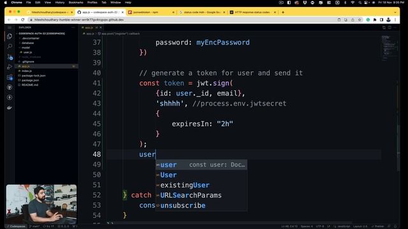Click the Ln 48 cursor position status
Viewport: 408px width, 229px height.
[x=289, y=226]
